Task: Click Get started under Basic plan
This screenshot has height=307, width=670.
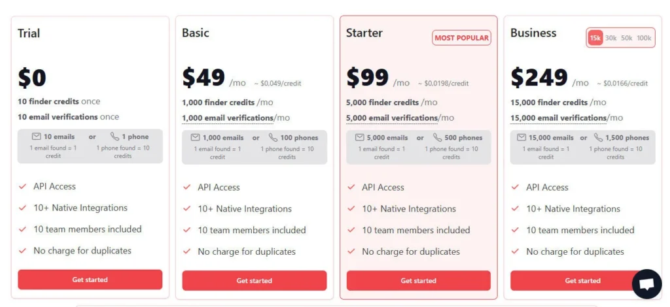Action: point(254,280)
